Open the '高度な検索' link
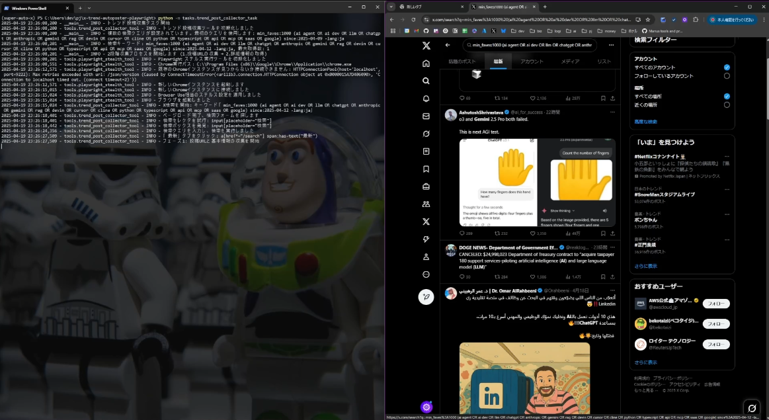 645,122
